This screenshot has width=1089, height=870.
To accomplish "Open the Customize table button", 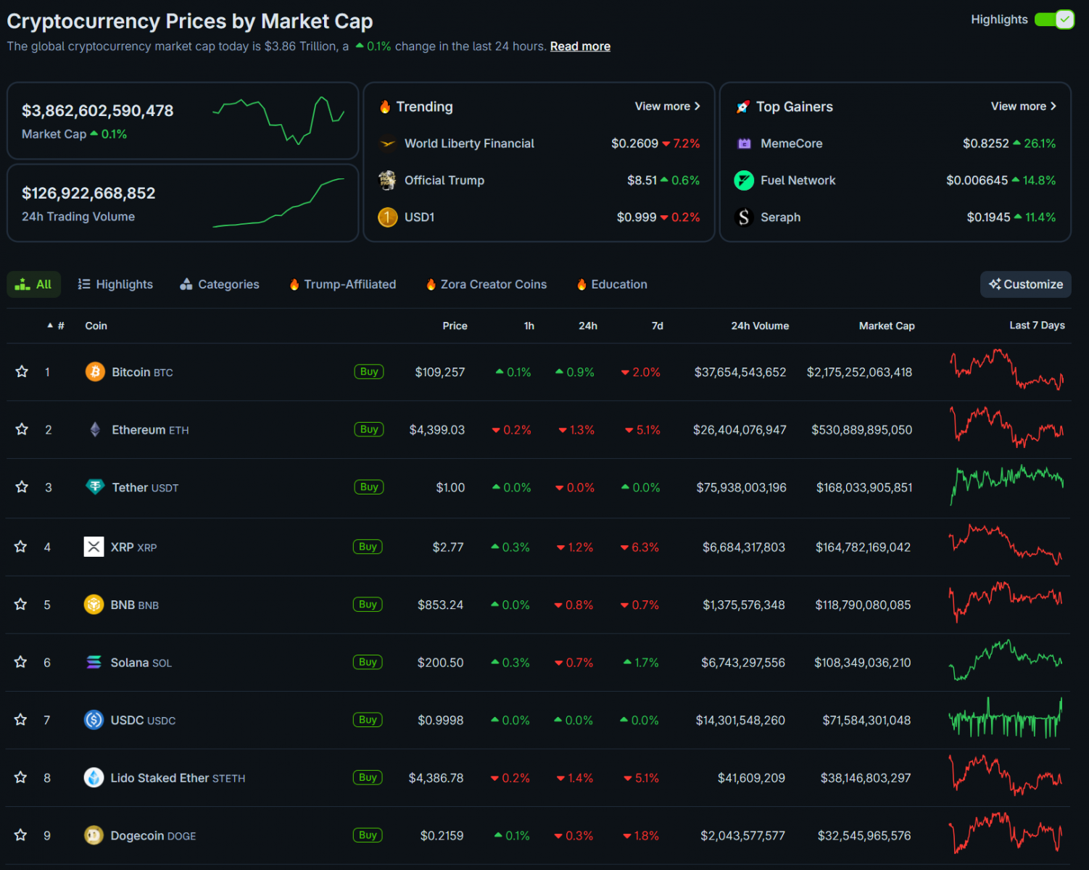I will tap(1025, 284).
